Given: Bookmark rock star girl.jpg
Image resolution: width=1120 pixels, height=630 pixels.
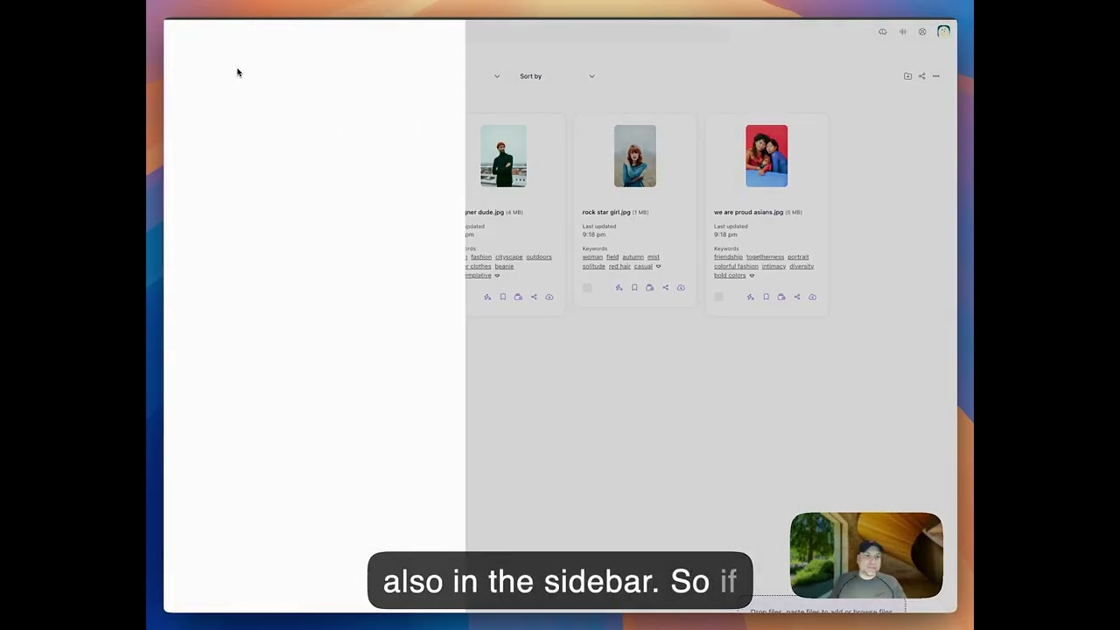Looking at the screenshot, I should [634, 288].
